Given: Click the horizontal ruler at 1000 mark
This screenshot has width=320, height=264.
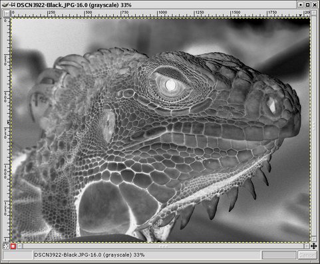Looking at the screenshot, I should 158,14.
